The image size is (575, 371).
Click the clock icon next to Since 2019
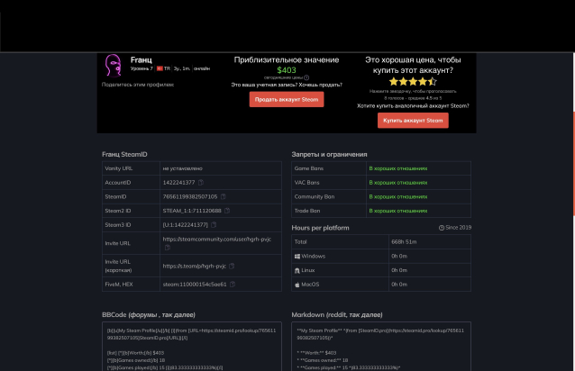point(441,227)
